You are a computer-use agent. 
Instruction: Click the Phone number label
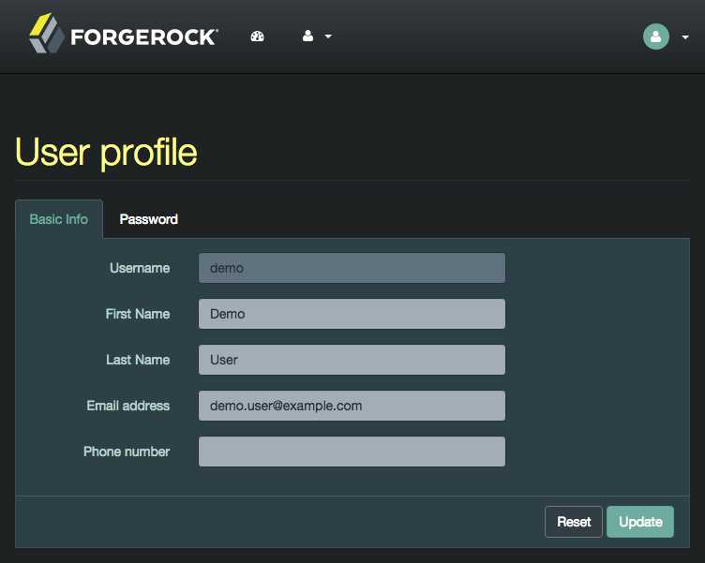pyautogui.click(x=127, y=452)
